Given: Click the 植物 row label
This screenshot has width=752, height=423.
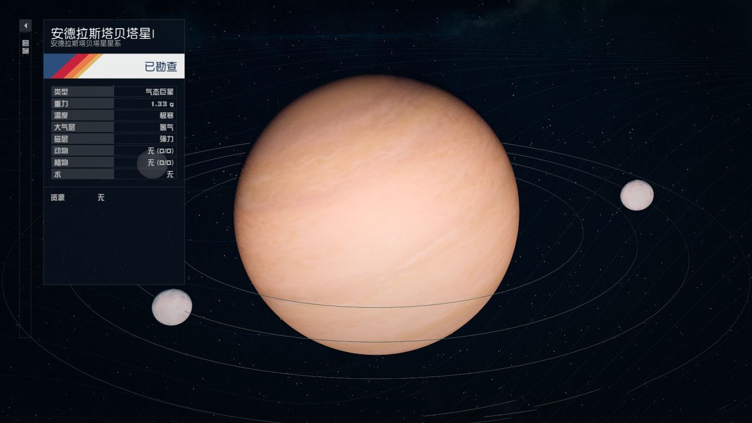Looking at the screenshot, I should pos(61,162).
